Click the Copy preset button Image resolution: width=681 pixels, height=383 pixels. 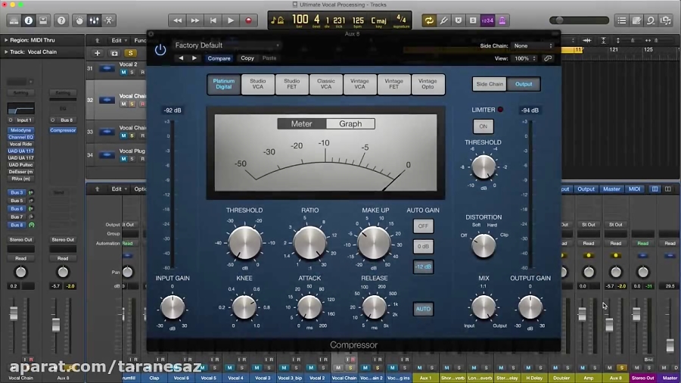pyautogui.click(x=247, y=58)
